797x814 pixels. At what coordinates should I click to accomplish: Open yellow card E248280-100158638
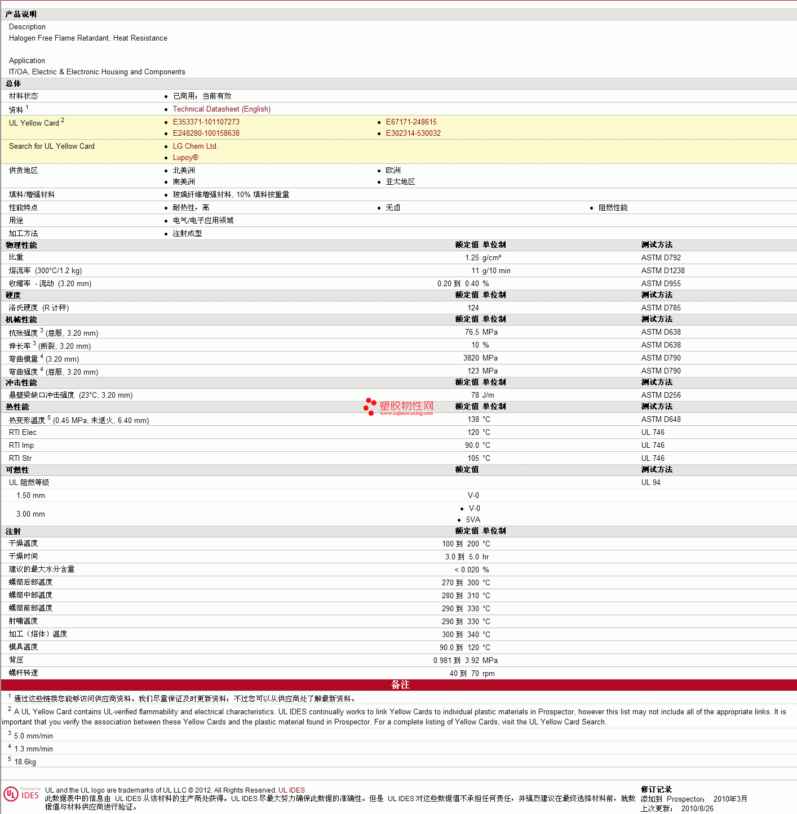pyautogui.click(x=206, y=134)
